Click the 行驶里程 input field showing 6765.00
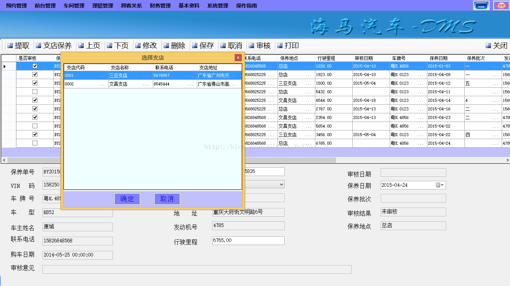This screenshot has width=510, height=286. pyautogui.click(x=248, y=241)
